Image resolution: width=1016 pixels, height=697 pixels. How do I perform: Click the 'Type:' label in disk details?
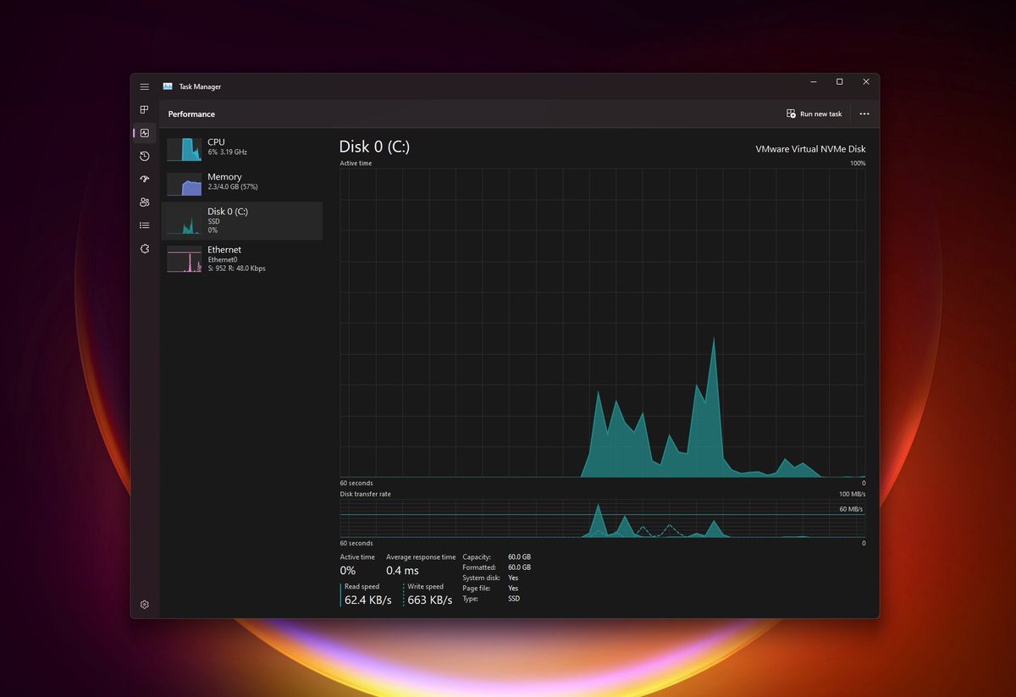(x=470, y=599)
